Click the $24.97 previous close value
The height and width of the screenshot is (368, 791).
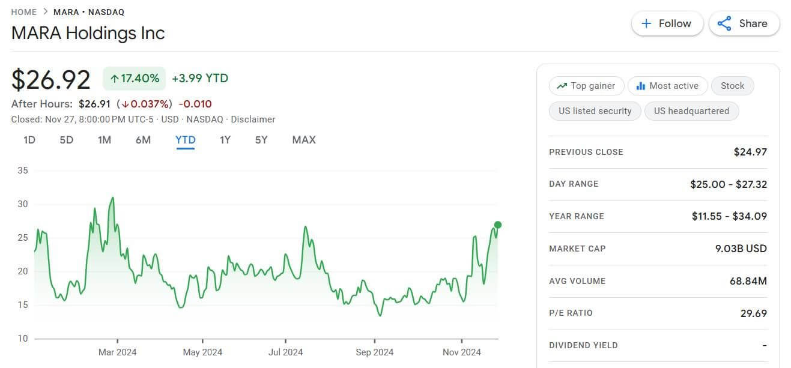(x=750, y=152)
